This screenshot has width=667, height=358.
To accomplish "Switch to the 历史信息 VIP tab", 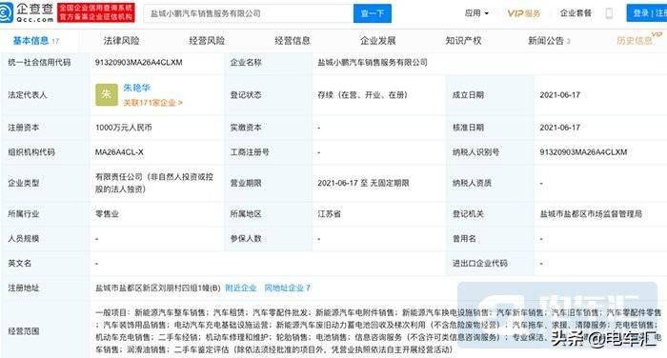I will (x=639, y=40).
